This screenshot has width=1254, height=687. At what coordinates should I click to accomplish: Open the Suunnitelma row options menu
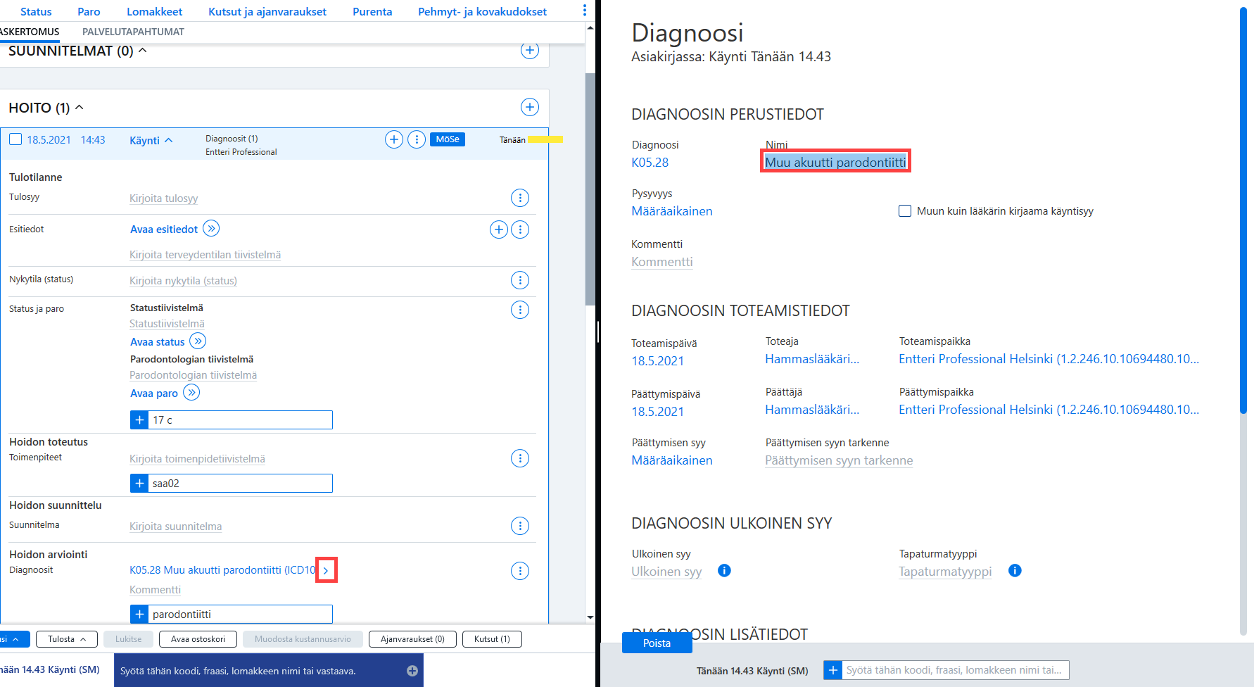click(520, 526)
